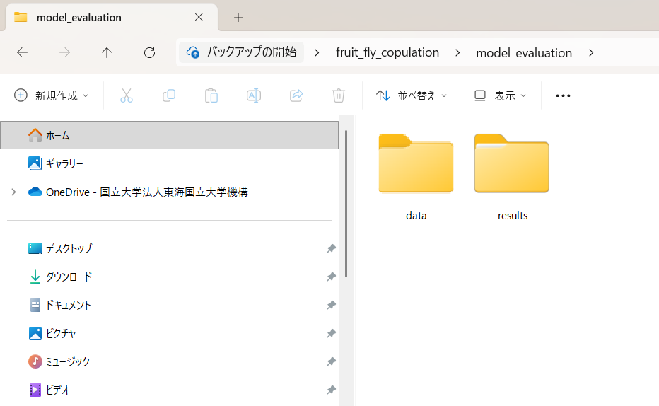Select ホーム in the navigation pane

[58, 135]
